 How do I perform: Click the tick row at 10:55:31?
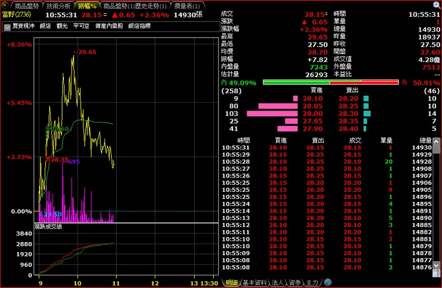[327, 148]
